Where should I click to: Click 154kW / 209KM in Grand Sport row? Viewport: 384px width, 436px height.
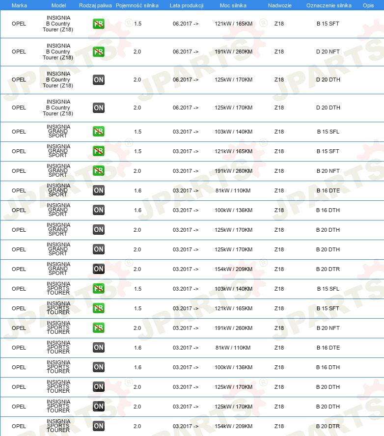234,269
